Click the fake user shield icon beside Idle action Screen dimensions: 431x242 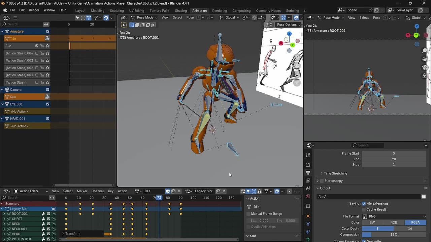point(168,191)
